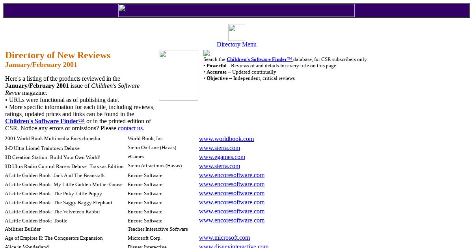Image resolution: width=473 pixels, height=248 pixels.
Task: Open www.disneyinteractive.com link
Action: click(x=234, y=246)
